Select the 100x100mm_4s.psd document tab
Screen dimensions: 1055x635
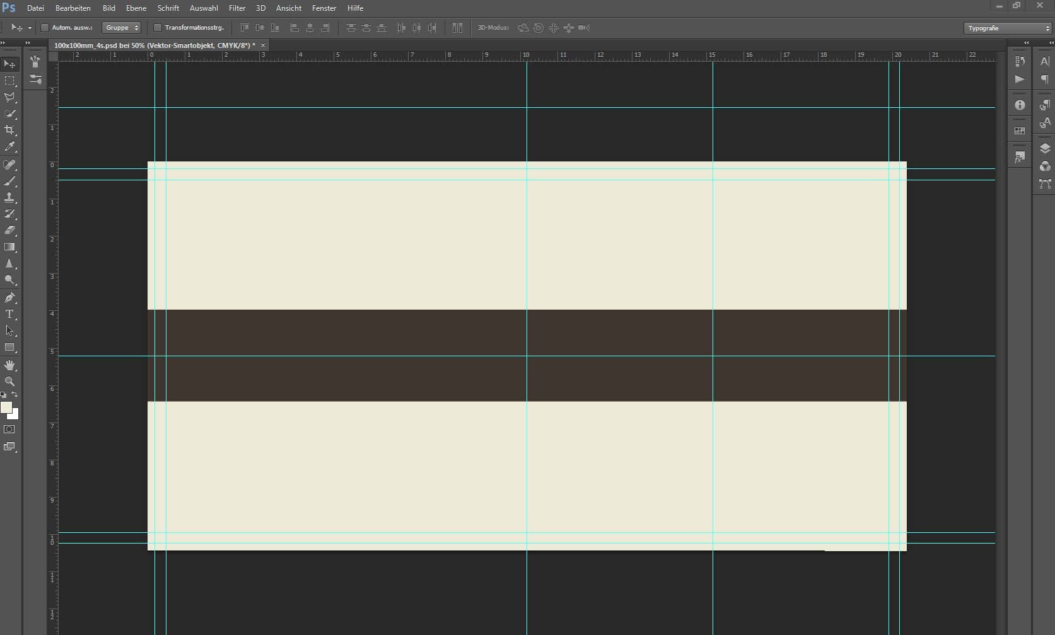click(151, 45)
